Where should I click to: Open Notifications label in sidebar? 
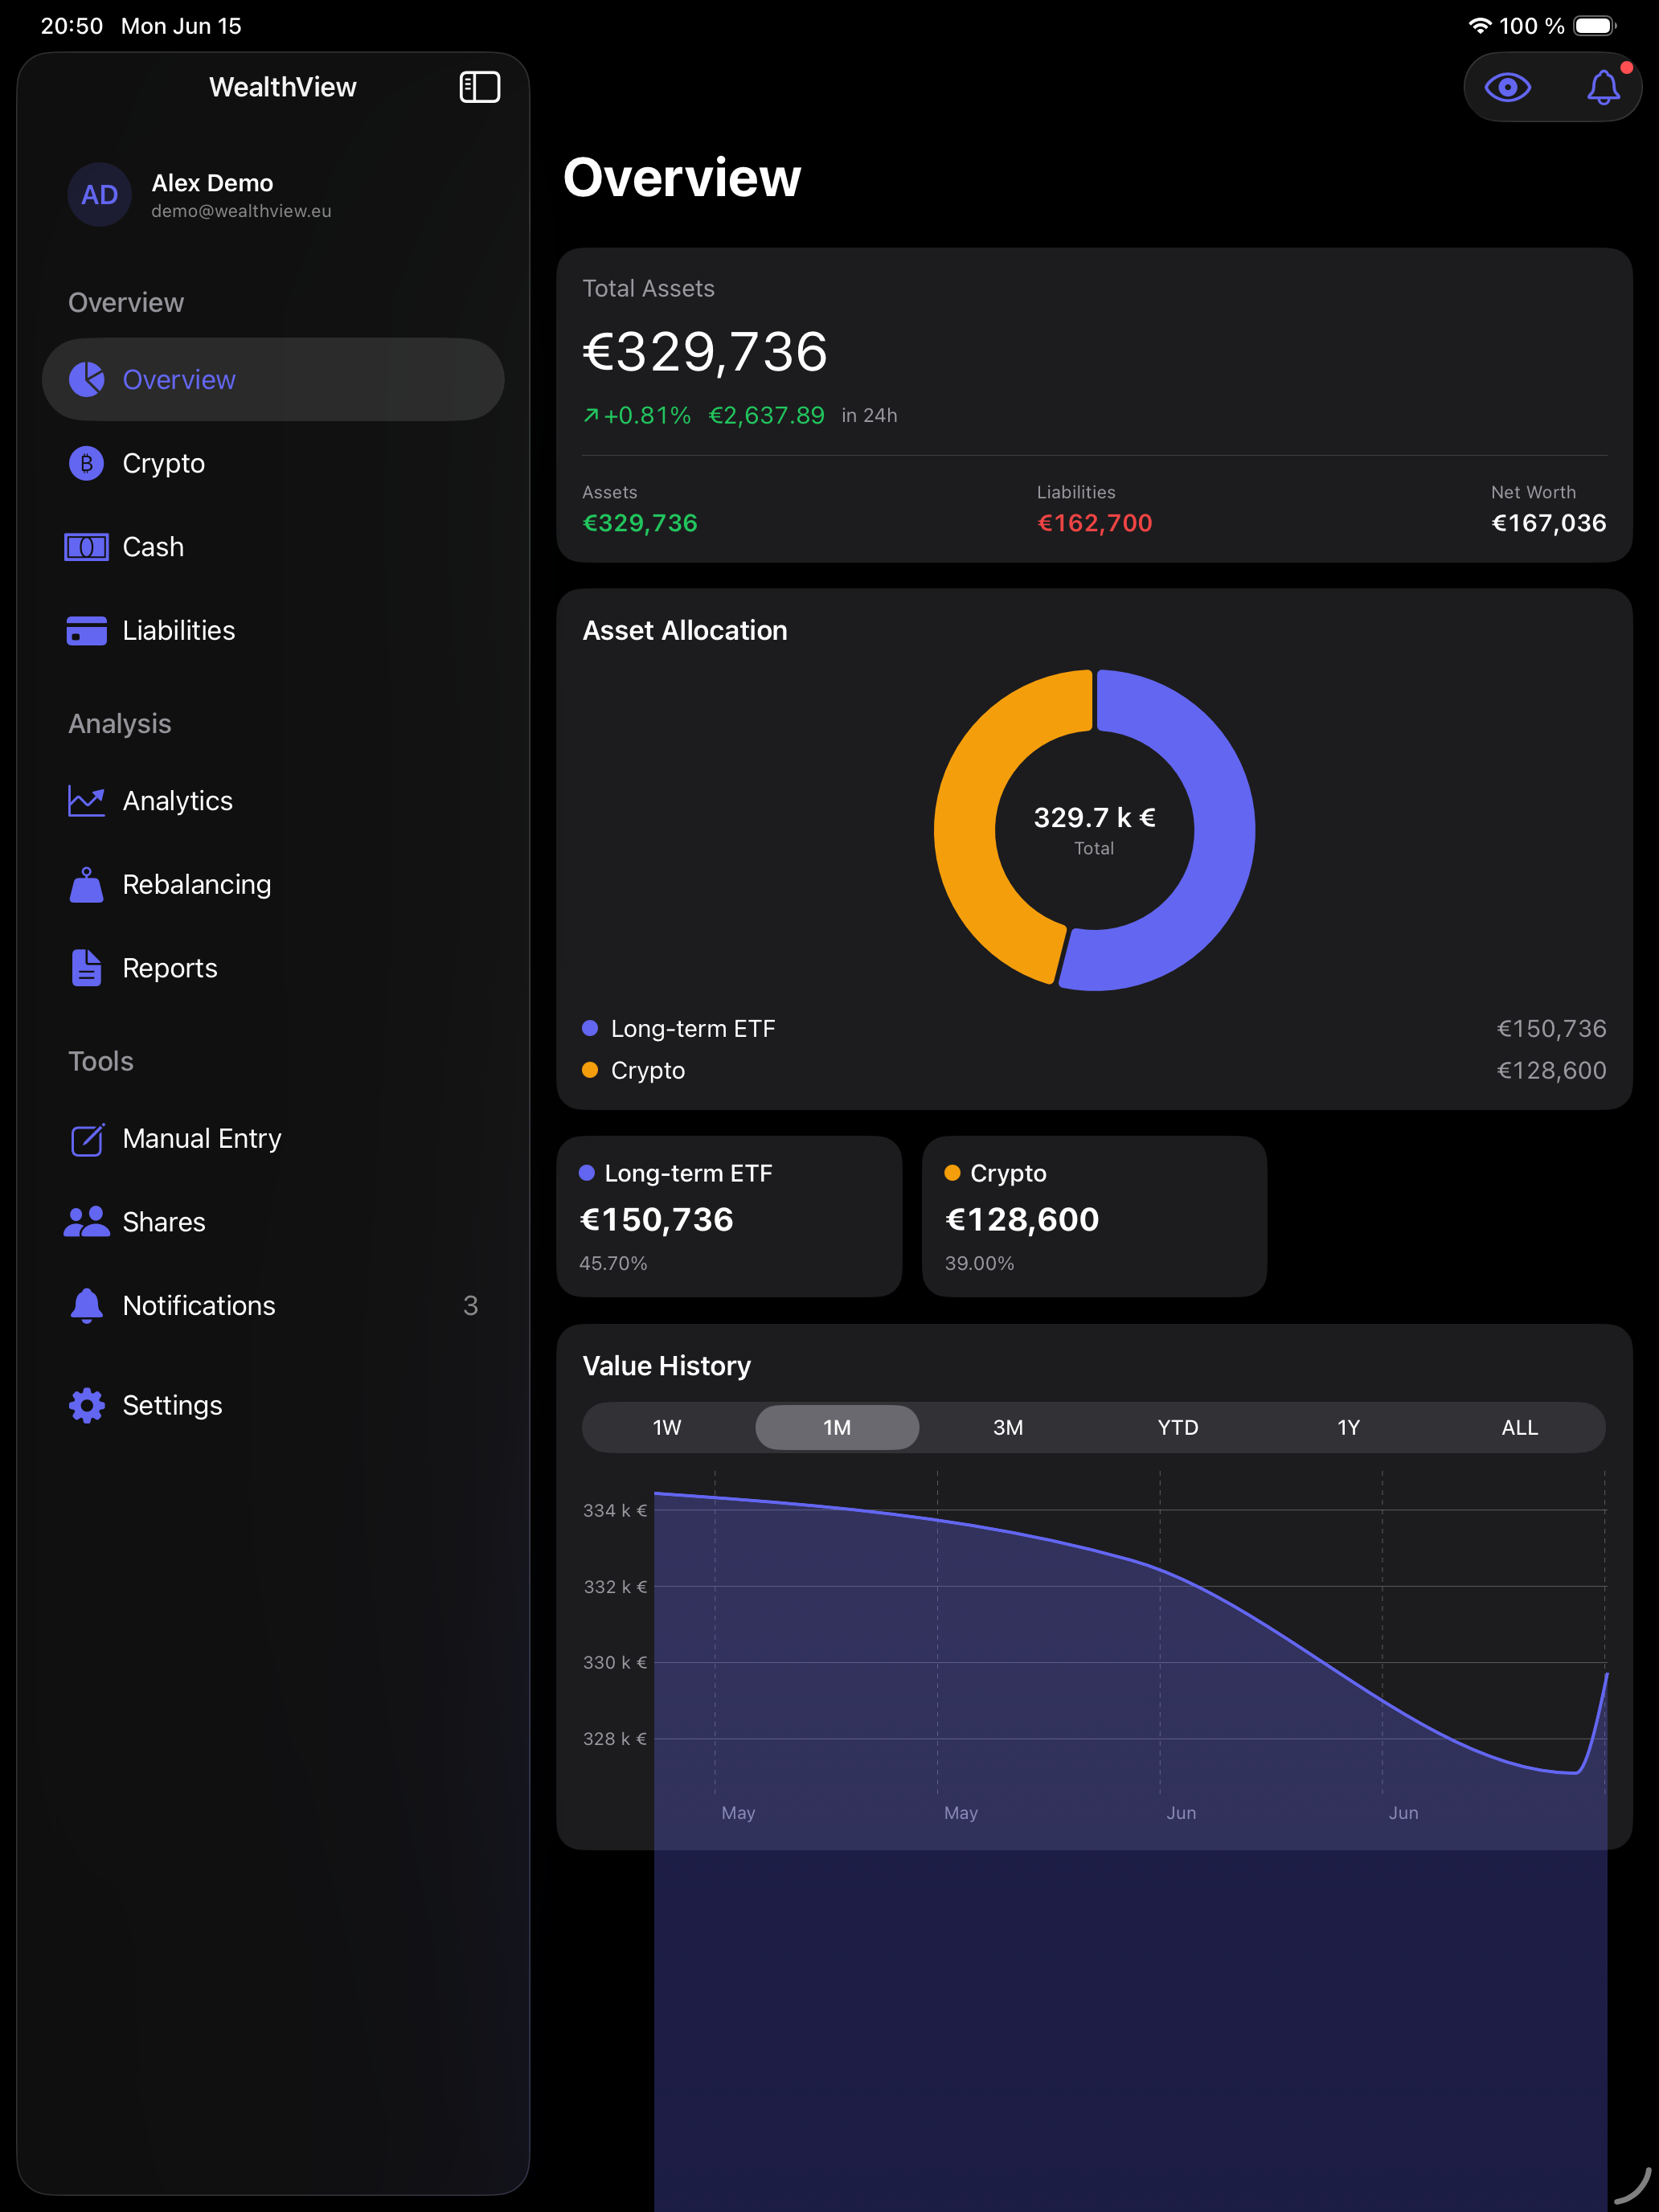(x=198, y=1305)
